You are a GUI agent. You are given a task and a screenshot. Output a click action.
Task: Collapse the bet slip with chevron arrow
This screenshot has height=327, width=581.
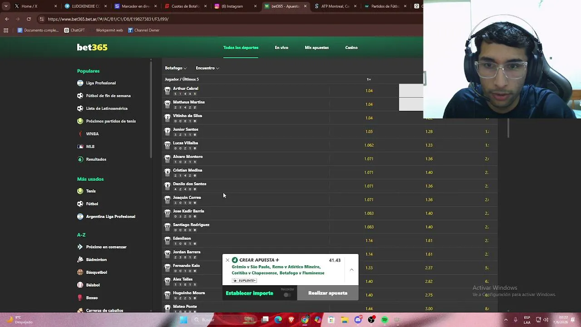(351, 270)
